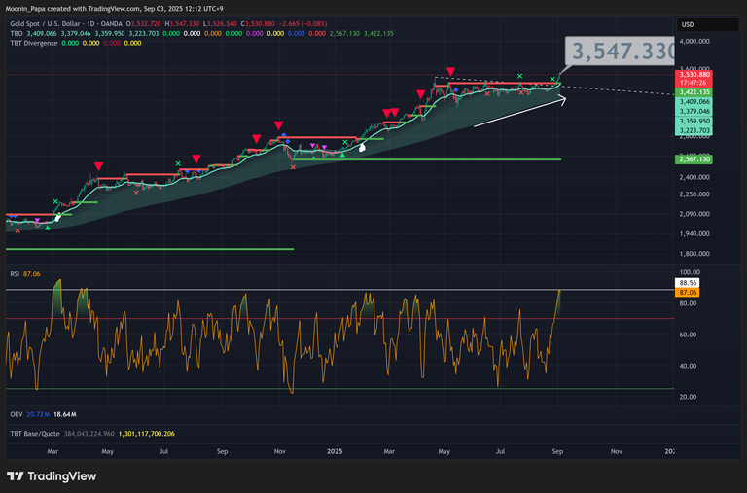Click the TBT Base/Quote indicator label
Image resolution: width=747 pixels, height=493 pixels.
pos(35,434)
